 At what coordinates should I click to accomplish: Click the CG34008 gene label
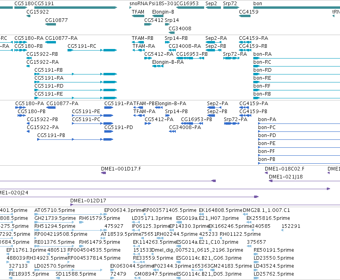click(x=180, y=28)
